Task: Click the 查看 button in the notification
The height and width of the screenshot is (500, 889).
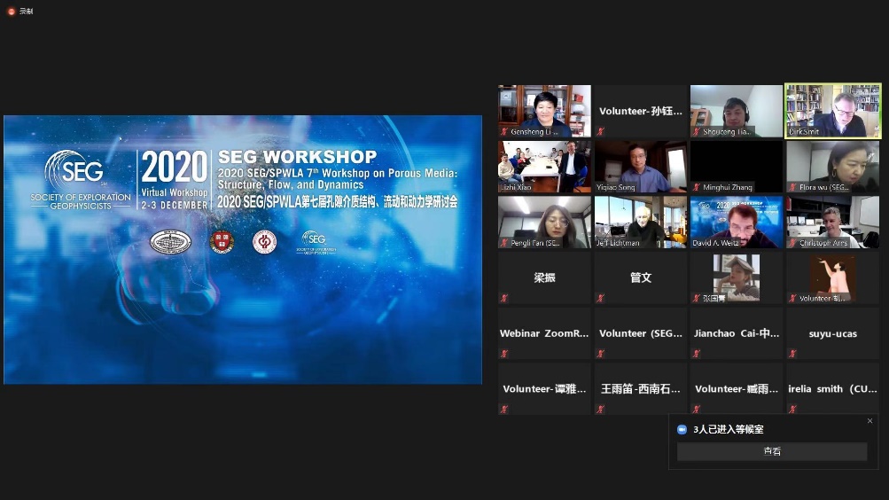Action: coord(772,451)
